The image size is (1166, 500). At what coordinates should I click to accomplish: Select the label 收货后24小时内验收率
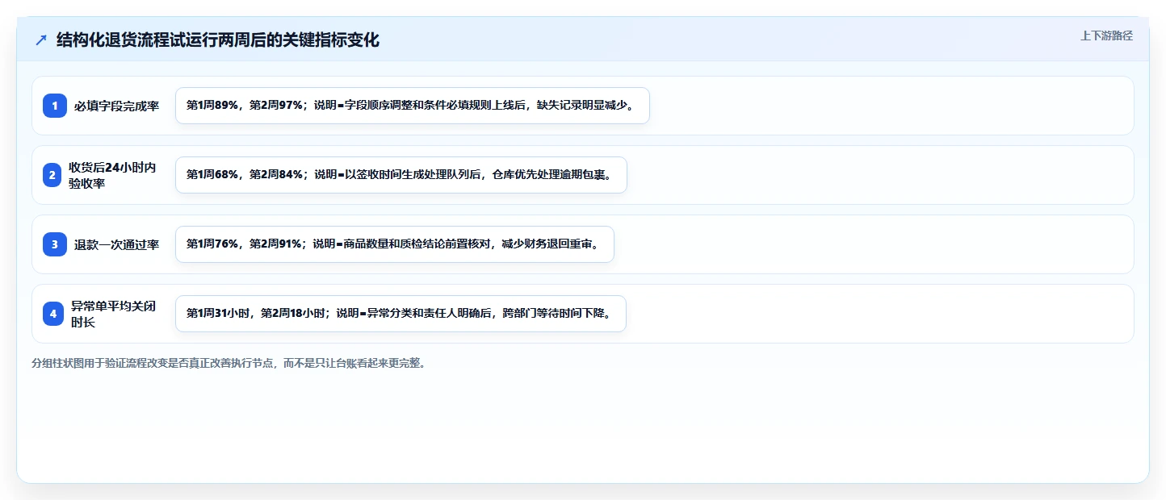pyautogui.click(x=112, y=175)
